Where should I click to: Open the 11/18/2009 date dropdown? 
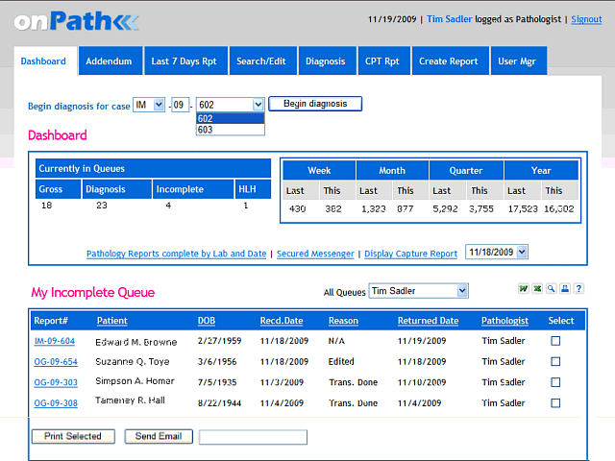pyautogui.click(x=496, y=252)
